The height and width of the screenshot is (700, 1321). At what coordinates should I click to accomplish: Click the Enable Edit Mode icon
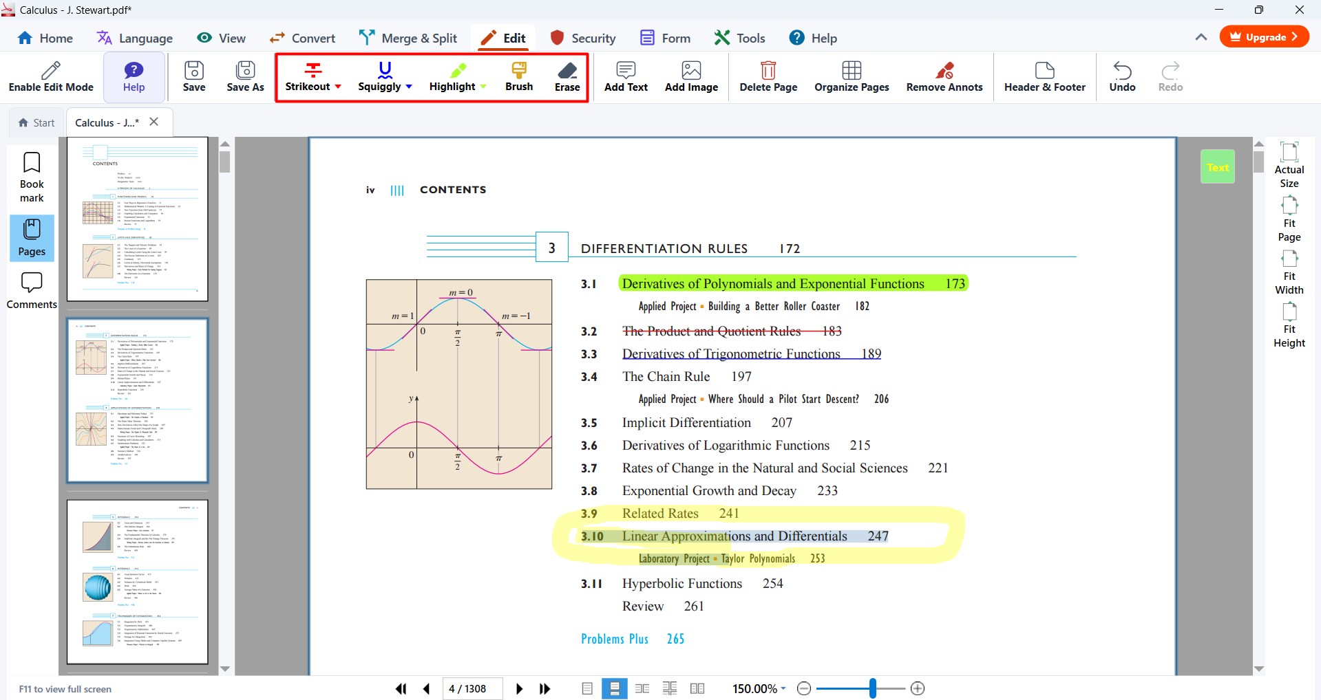tap(51, 76)
